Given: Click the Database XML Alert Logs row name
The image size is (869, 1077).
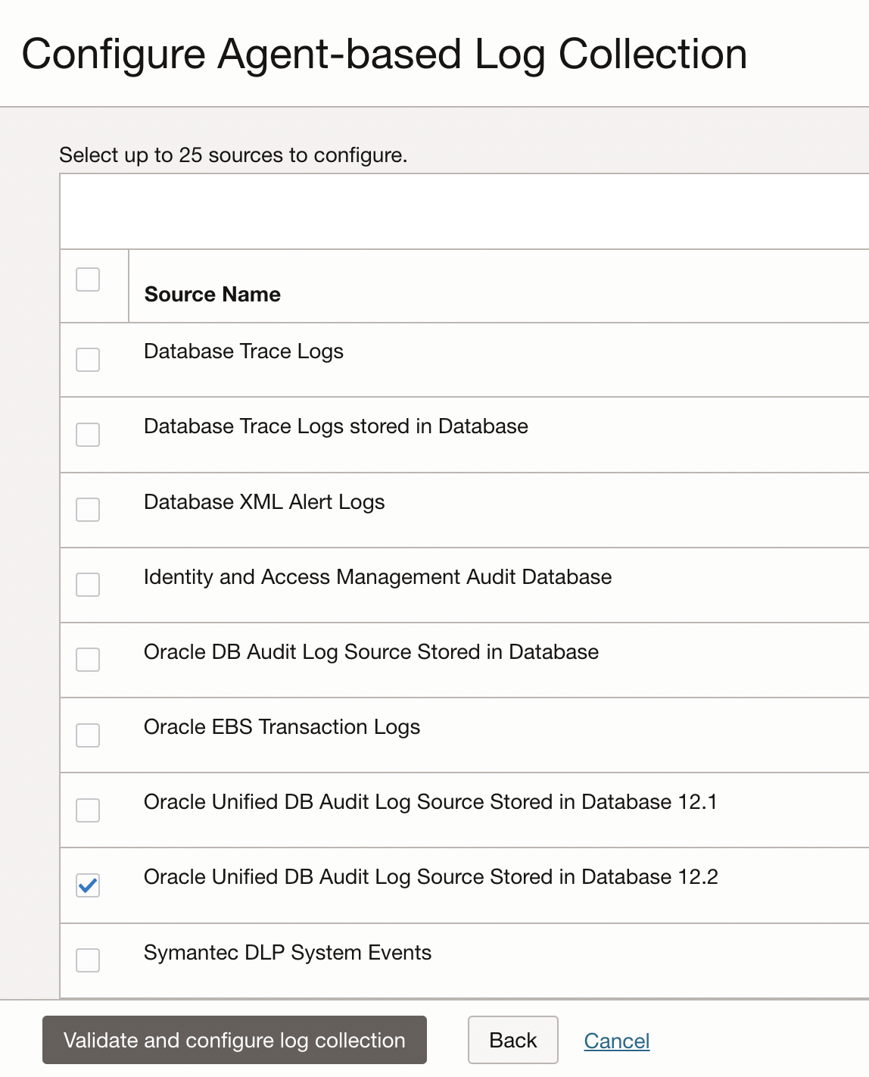Looking at the screenshot, I should [x=264, y=502].
